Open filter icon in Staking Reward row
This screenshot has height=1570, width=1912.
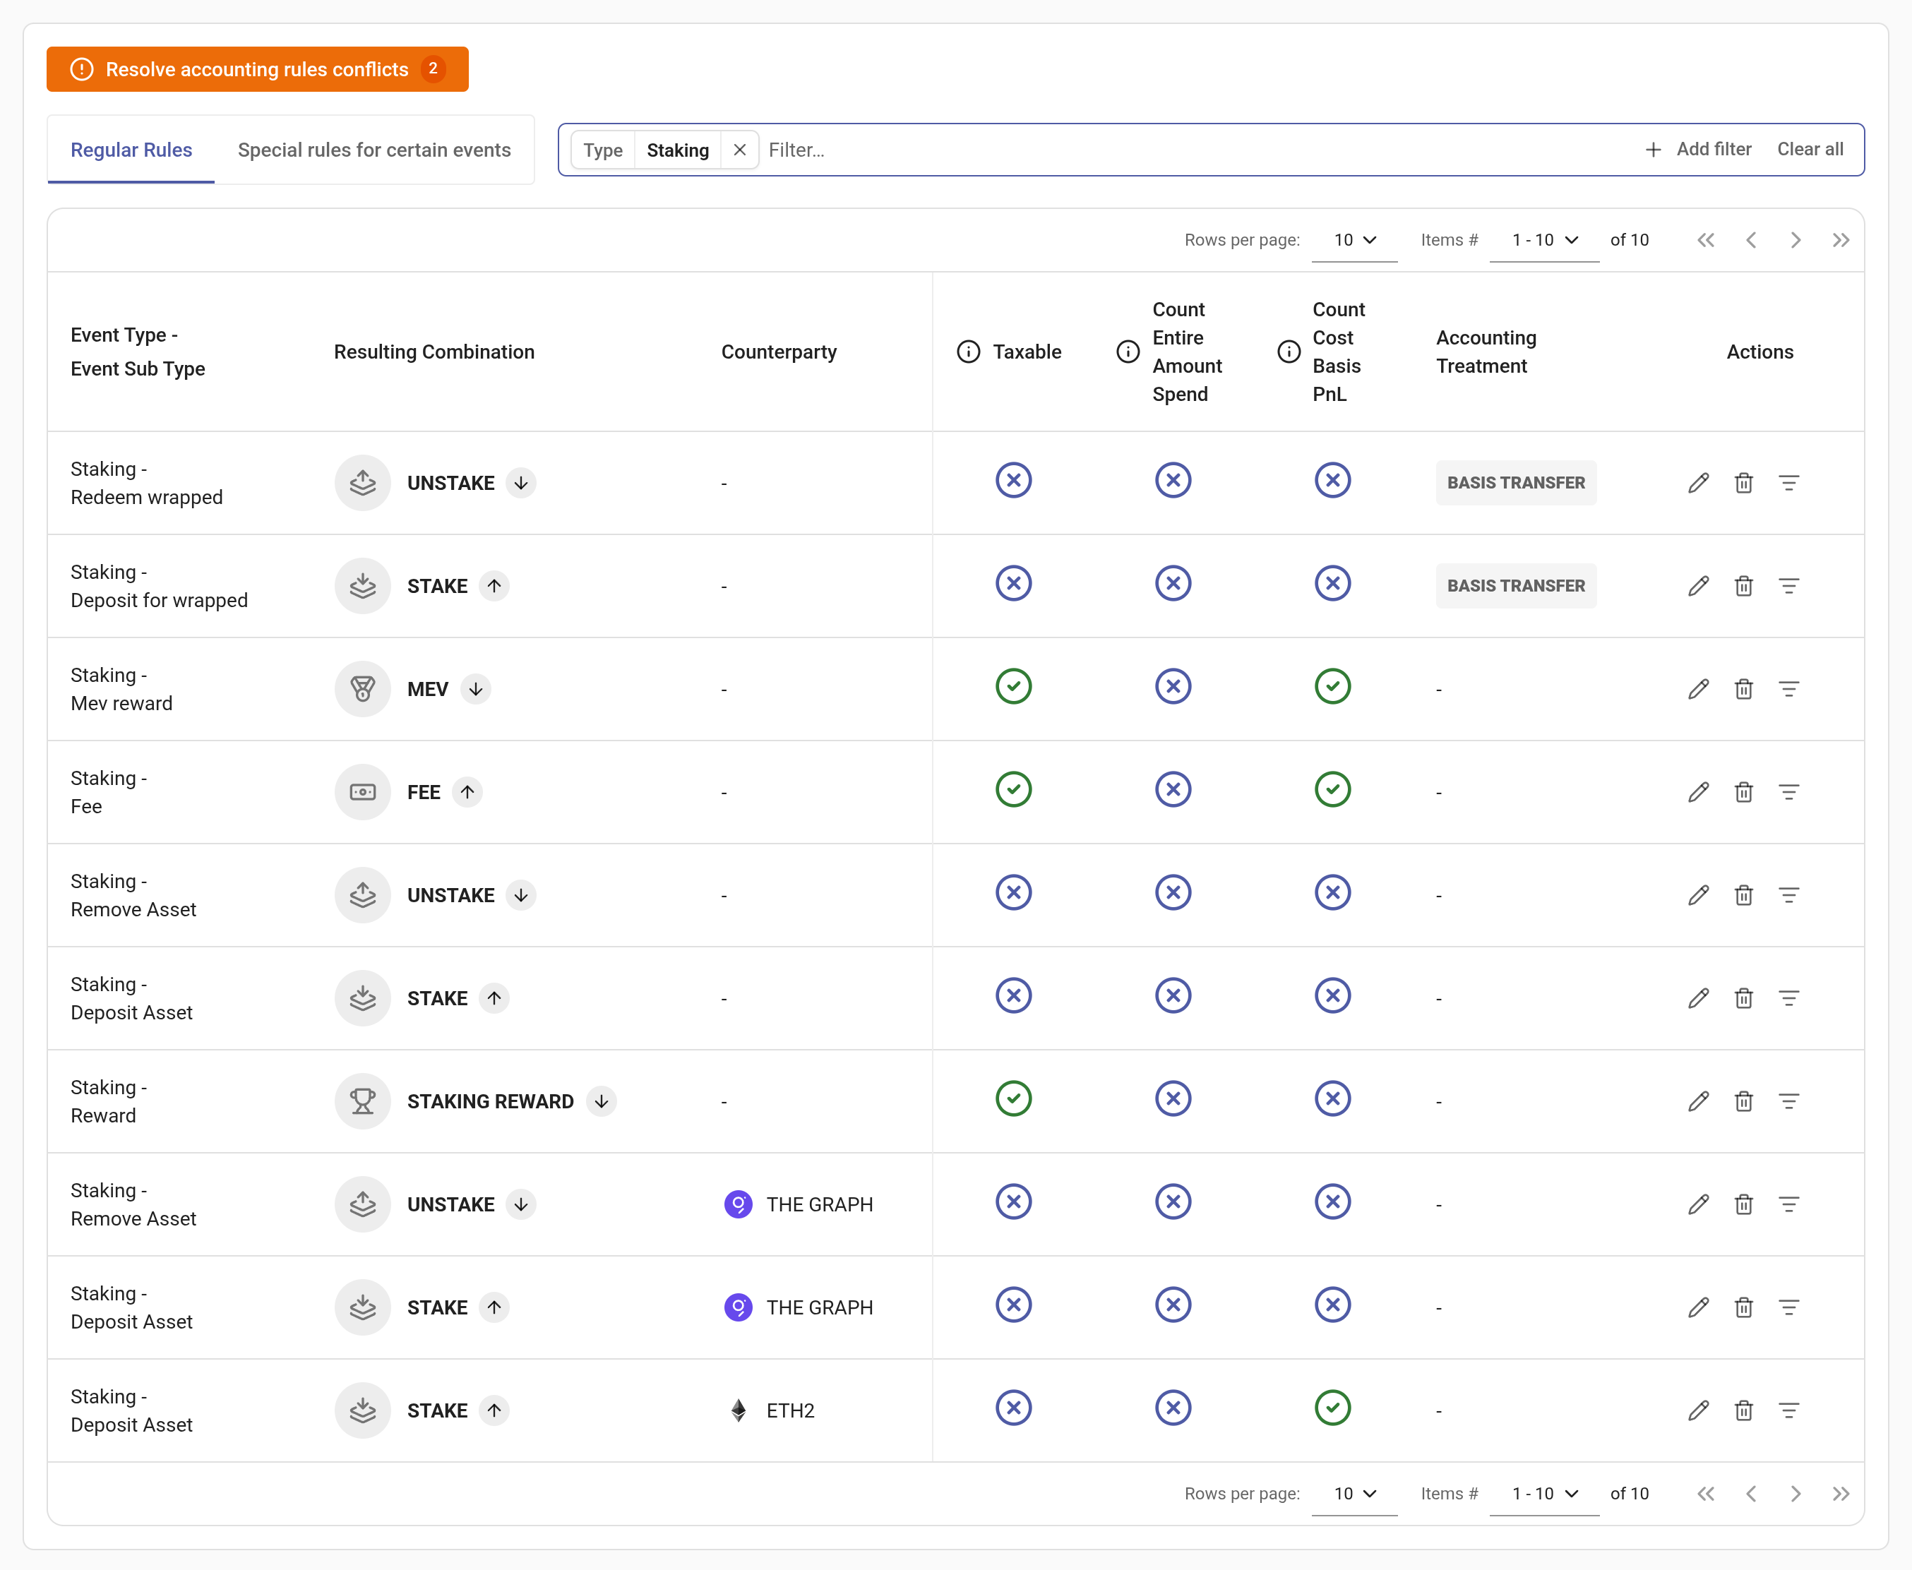(1788, 1101)
